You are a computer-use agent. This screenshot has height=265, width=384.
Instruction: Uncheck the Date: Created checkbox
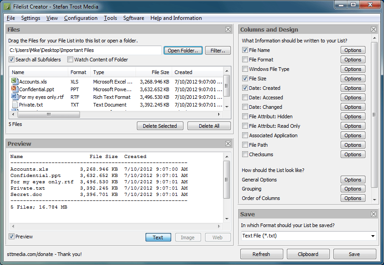pyautogui.click(x=245, y=88)
